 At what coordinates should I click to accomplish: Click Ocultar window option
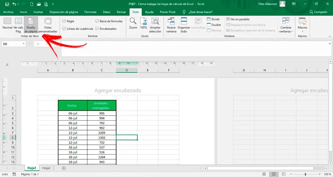214,25
